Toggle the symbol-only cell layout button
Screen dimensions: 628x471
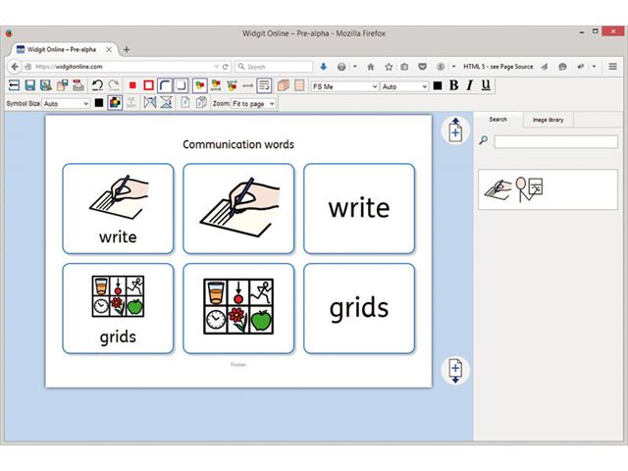pos(200,85)
